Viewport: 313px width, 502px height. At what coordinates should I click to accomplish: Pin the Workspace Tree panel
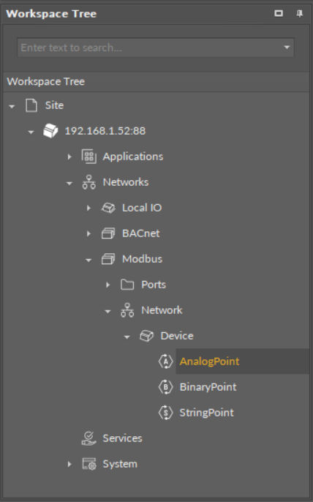point(300,13)
